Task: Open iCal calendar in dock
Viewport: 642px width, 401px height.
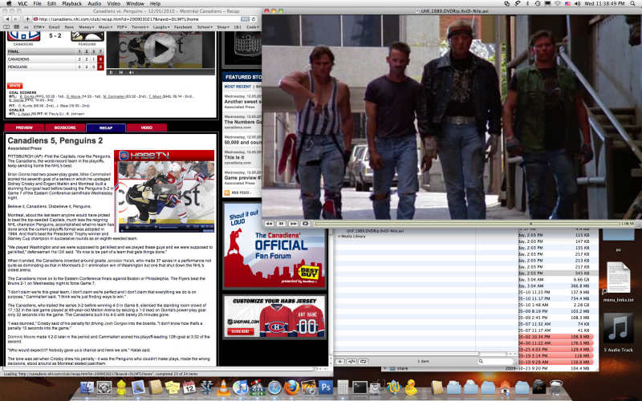Action: [189, 387]
